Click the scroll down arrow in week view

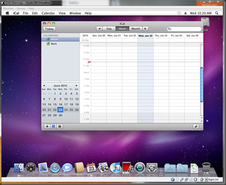pyautogui.click(x=202, y=121)
